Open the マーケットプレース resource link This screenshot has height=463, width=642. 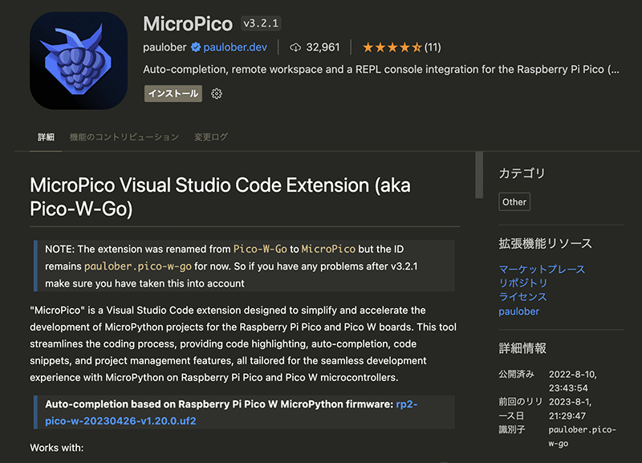click(542, 270)
